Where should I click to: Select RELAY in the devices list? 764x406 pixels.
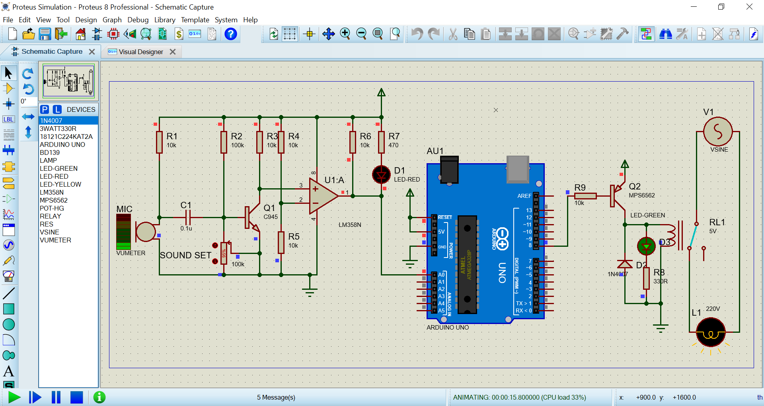coord(68,216)
